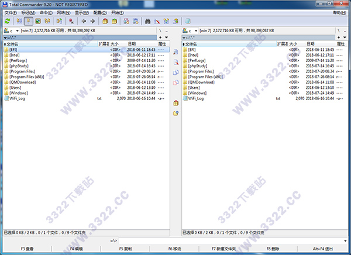Select [phpStudy] folder in left panel
The width and height of the screenshot is (351, 255).
[87, 66]
